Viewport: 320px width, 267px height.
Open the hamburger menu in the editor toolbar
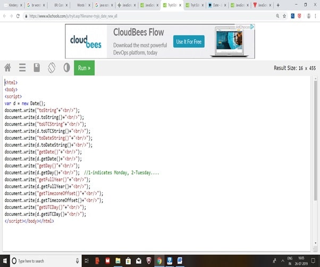point(22,68)
